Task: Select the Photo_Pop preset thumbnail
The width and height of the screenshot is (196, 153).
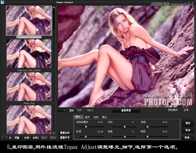Action: pyautogui.click(x=29, y=87)
